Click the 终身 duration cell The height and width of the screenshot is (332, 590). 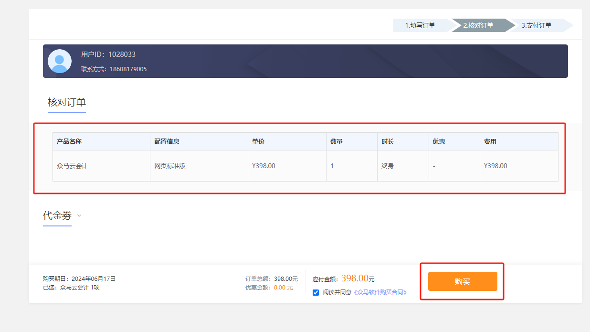click(x=403, y=166)
